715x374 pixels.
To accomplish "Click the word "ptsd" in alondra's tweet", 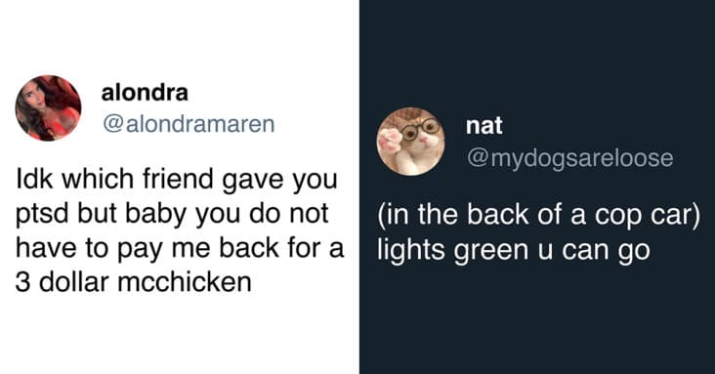I will pos(42,215).
